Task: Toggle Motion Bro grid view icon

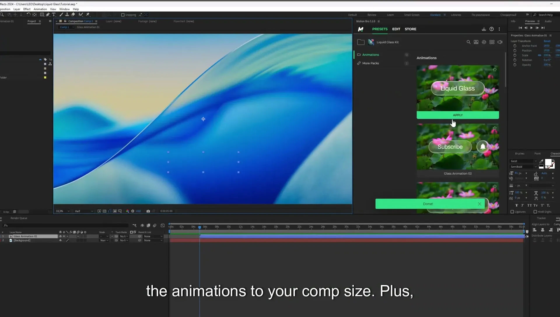Action: point(492,42)
